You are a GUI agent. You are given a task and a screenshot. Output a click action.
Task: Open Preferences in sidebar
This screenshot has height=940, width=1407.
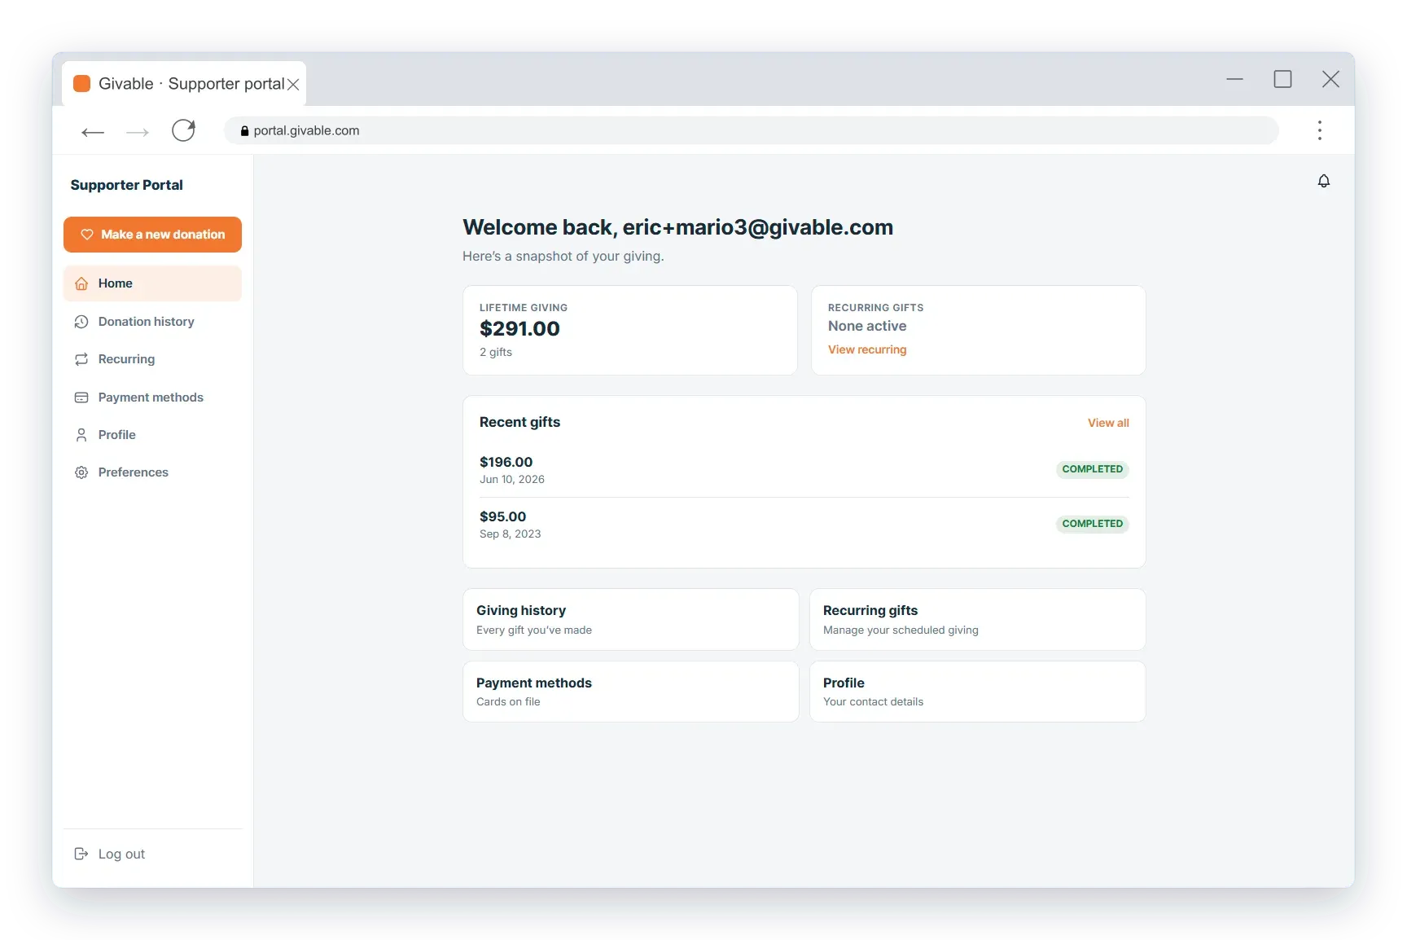coord(152,472)
